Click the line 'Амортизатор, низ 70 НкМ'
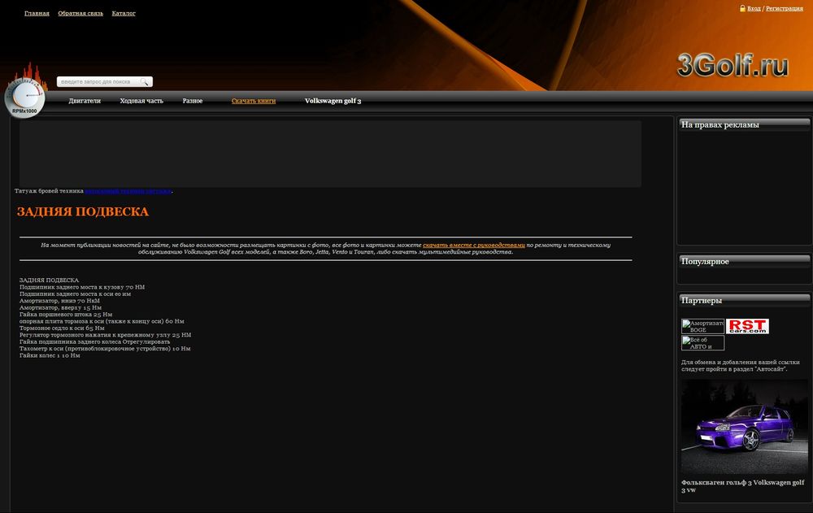Screen dimensions: 813x513 pyautogui.click(x=59, y=300)
